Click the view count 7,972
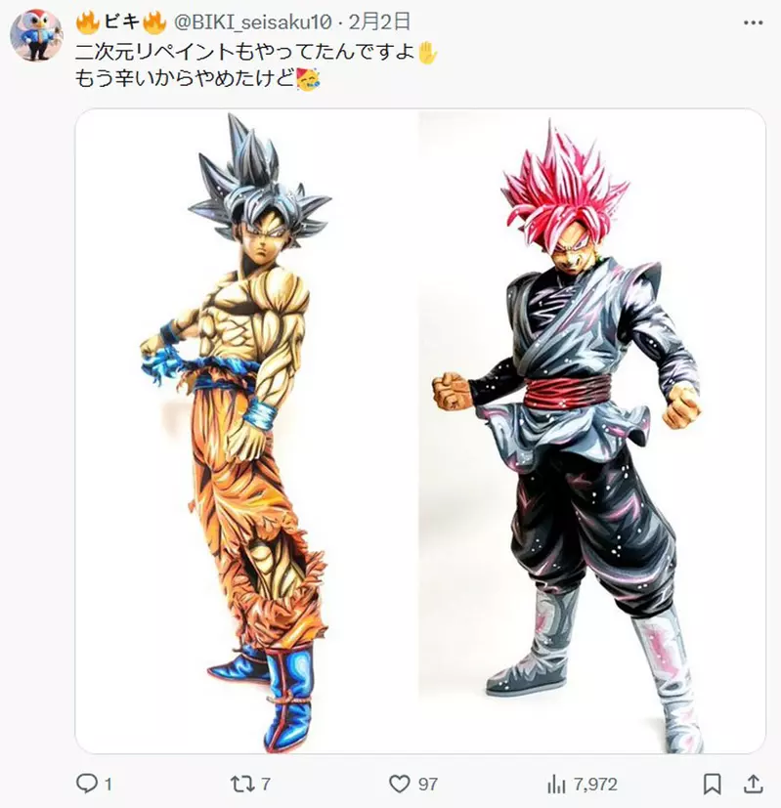 595,785
